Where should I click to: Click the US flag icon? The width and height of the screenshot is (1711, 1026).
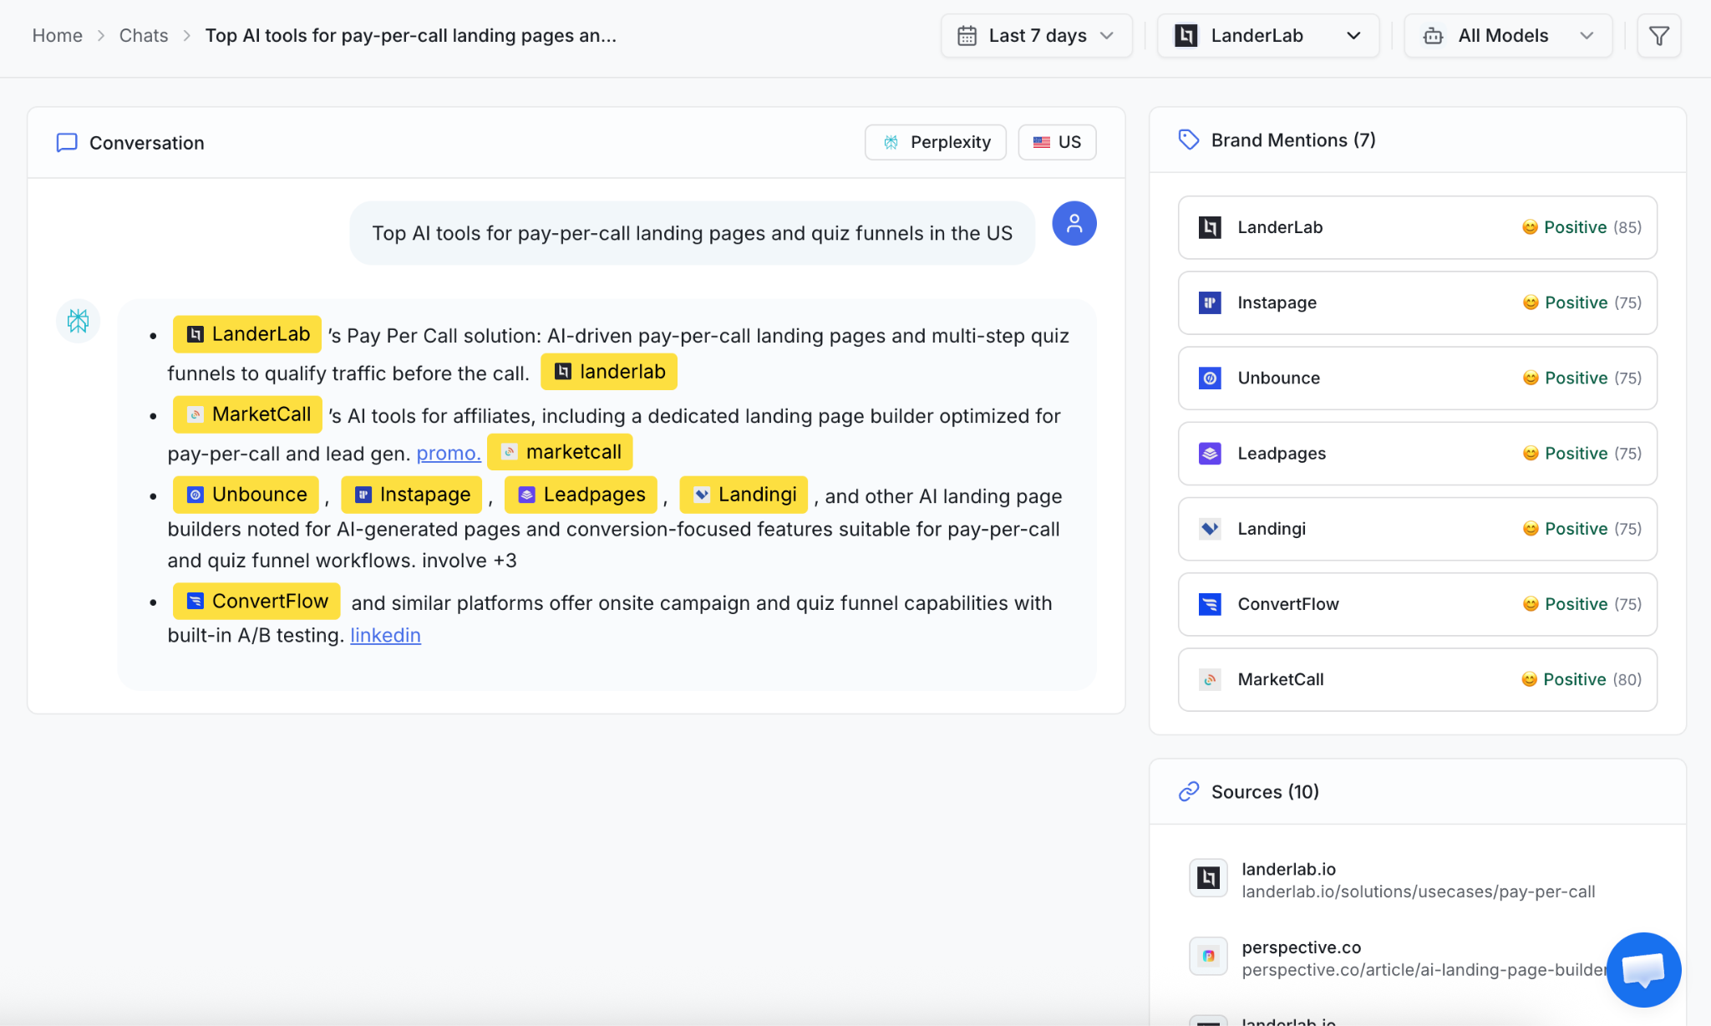(1041, 142)
